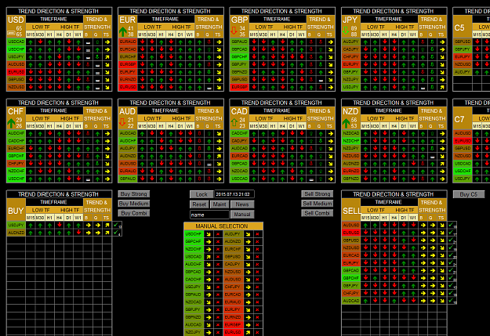
Task: Select GBPAUD label in AUD panel
Action: (128, 179)
